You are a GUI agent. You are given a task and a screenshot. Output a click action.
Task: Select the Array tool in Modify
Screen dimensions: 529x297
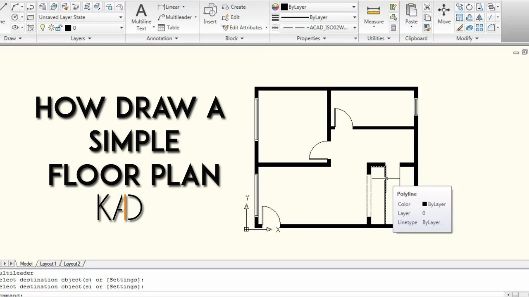479,28
